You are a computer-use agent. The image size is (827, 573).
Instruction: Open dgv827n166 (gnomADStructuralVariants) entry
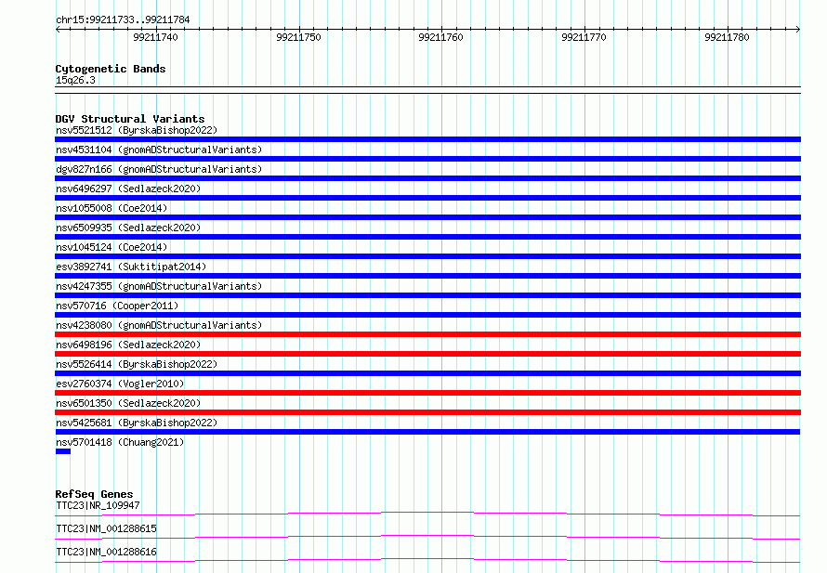(x=159, y=169)
